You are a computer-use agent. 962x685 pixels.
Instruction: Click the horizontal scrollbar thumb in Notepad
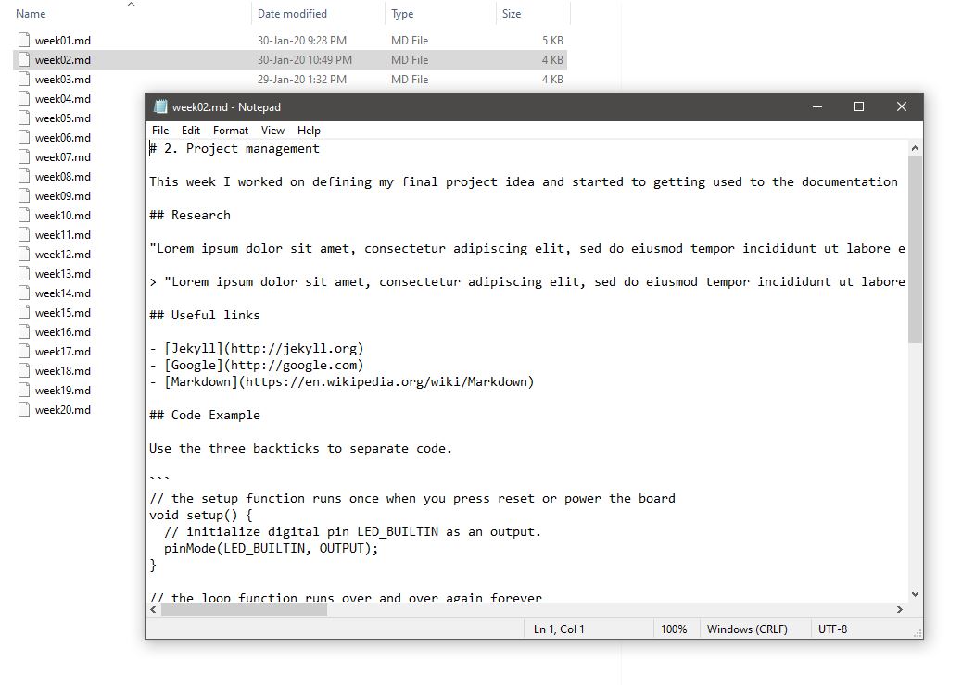[x=244, y=610]
